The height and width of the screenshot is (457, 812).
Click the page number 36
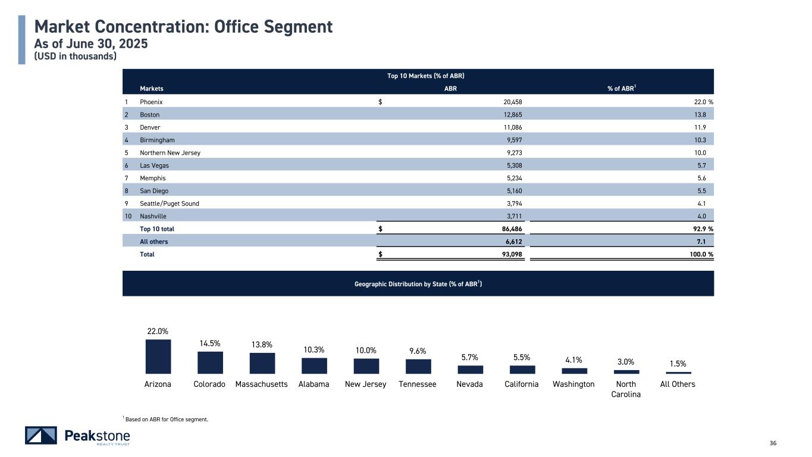[773, 443]
